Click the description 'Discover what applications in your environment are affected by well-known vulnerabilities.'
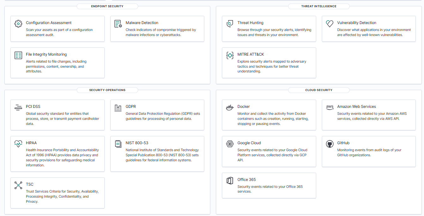This screenshot has height=216, width=424. [x=374, y=32]
